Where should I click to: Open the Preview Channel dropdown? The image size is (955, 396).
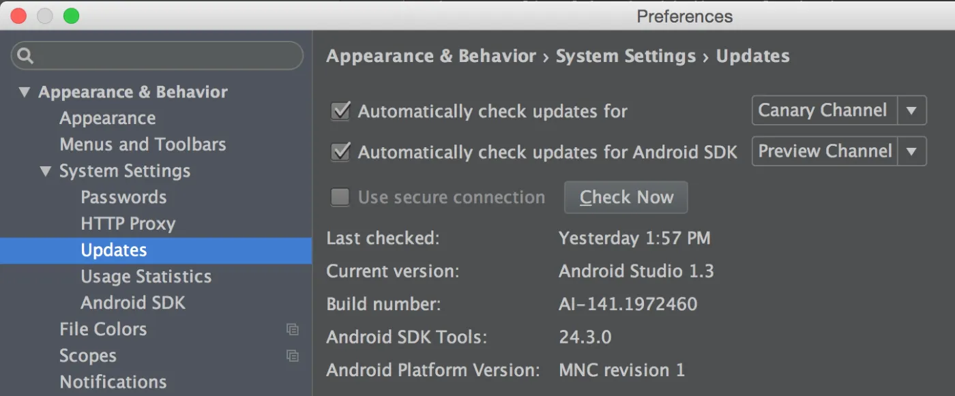[838, 151]
